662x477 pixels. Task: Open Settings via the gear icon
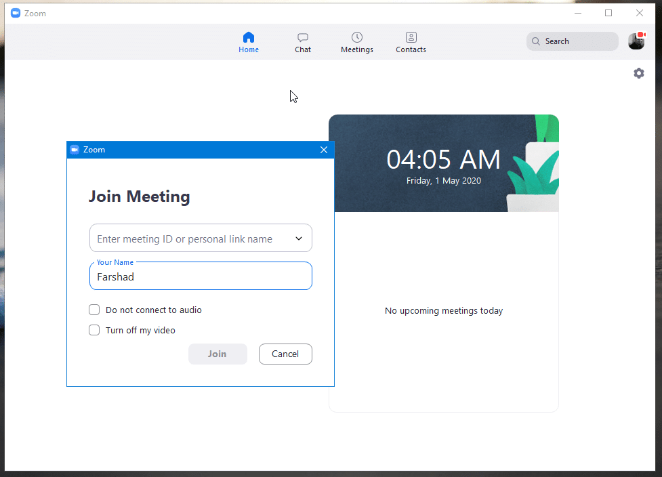point(639,73)
